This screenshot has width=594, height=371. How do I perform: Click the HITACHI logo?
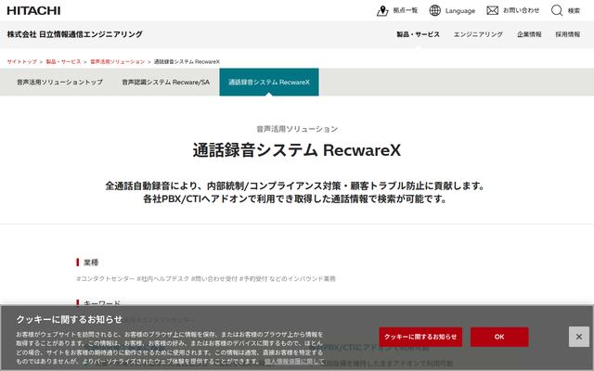(33, 10)
